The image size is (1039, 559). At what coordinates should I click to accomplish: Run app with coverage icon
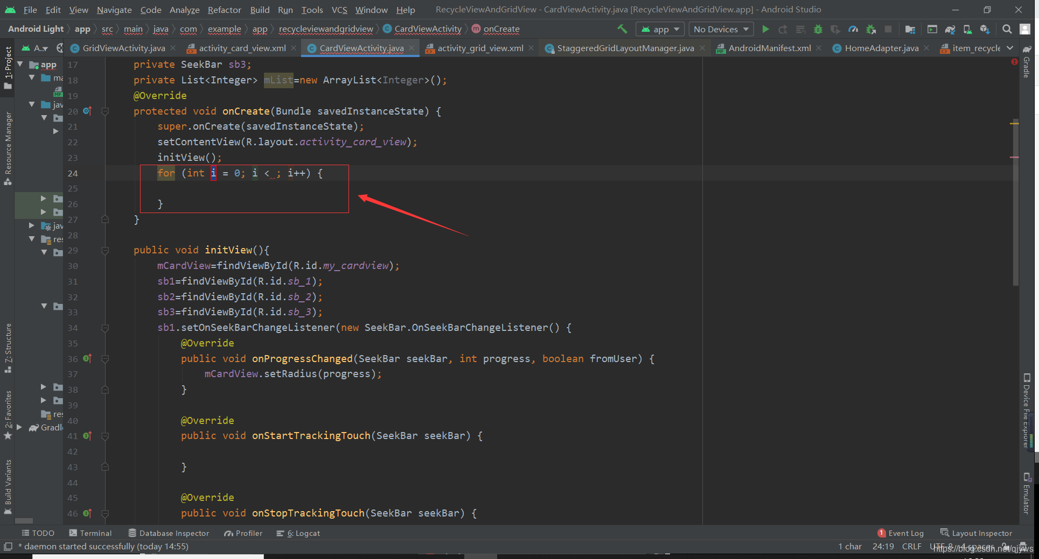835,29
